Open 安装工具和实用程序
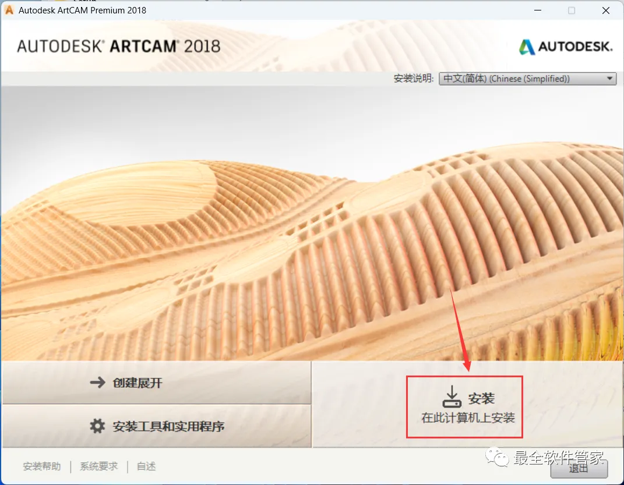This screenshot has height=485, width=624. 157,426
